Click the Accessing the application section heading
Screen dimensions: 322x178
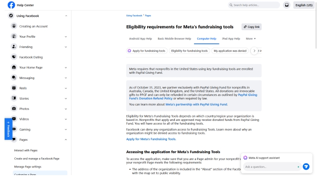click(x=173, y=152)
